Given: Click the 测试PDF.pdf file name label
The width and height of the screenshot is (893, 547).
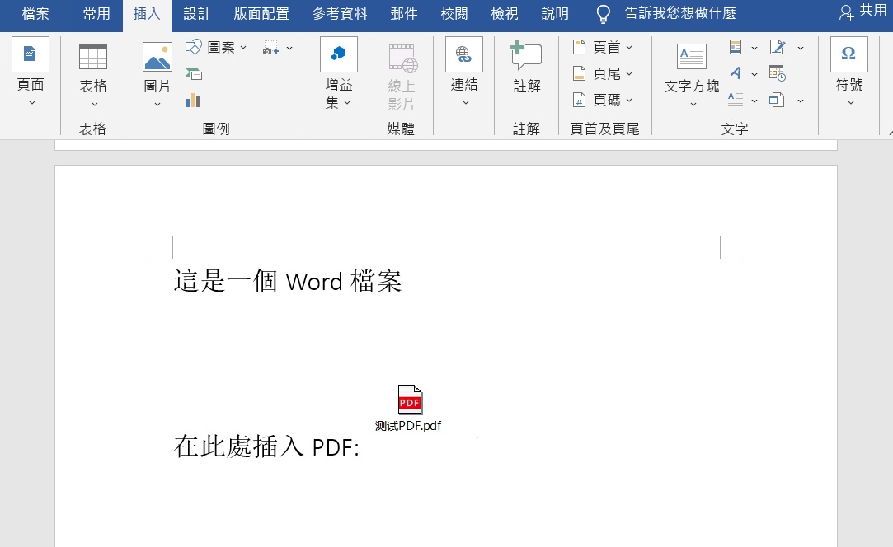Looking at the screenshot, I should [x=408, y=426].
